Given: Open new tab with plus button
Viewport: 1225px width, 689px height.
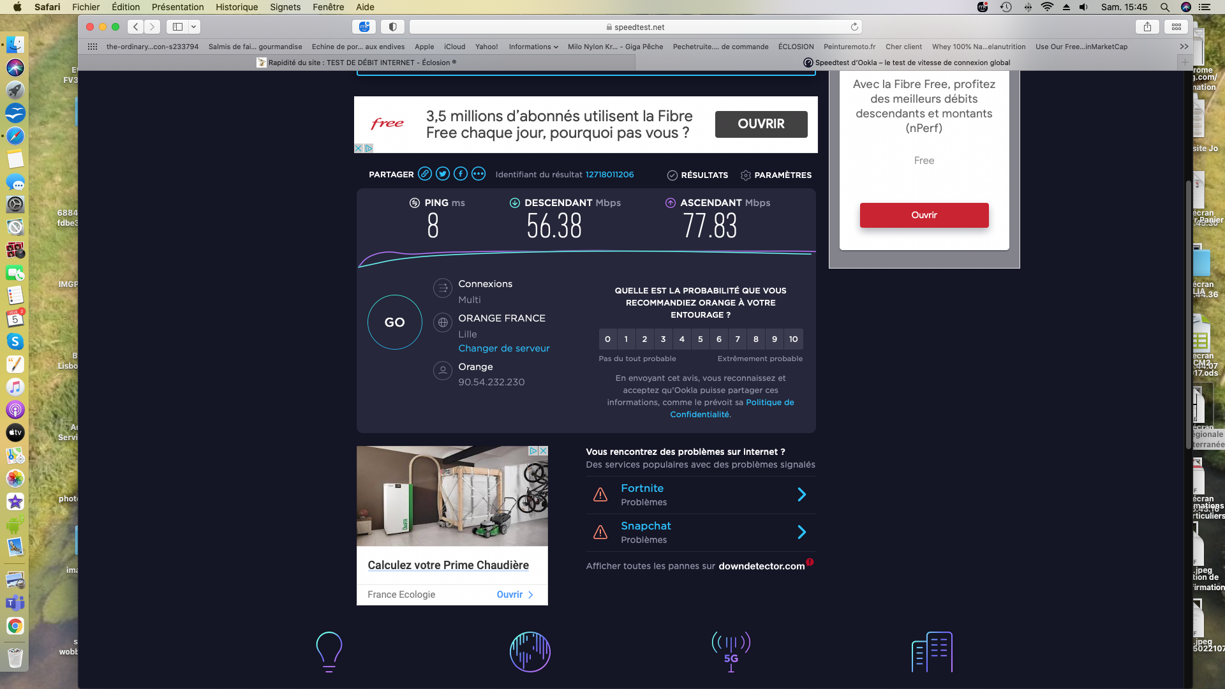Looking at the screenshot, I should (1185, 63).
